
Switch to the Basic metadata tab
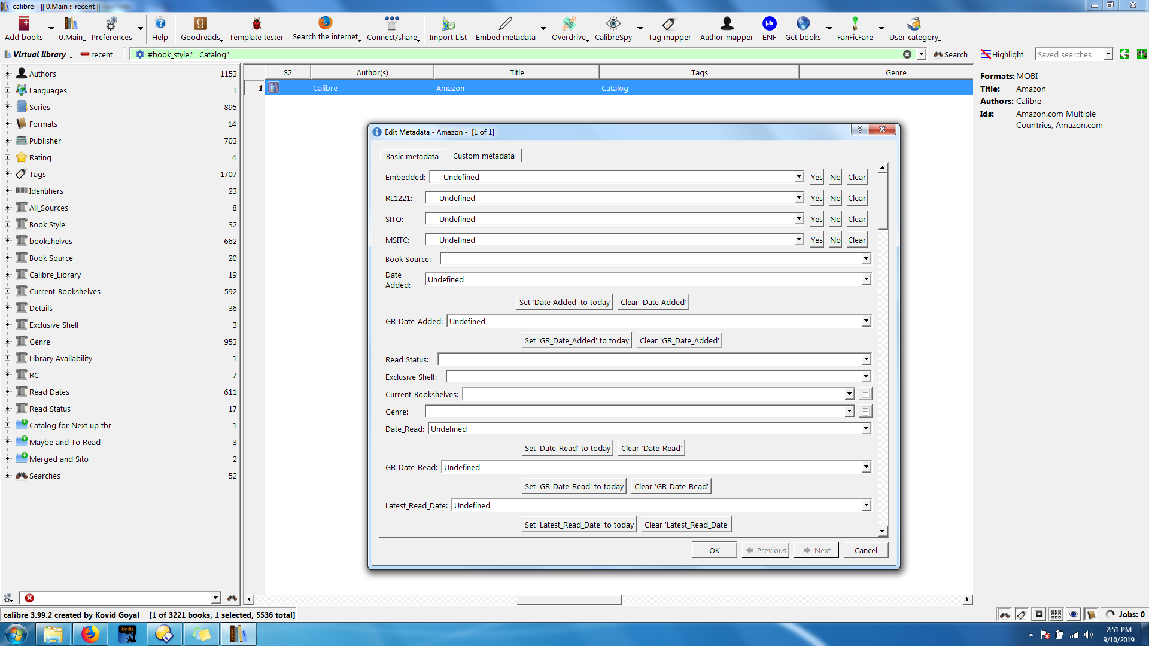[412, 156]
